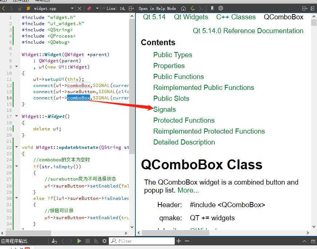Select the highlighted comboBox text on line 14
The height and width of the screenshot is (249, 317).
[x=79, y=98]
